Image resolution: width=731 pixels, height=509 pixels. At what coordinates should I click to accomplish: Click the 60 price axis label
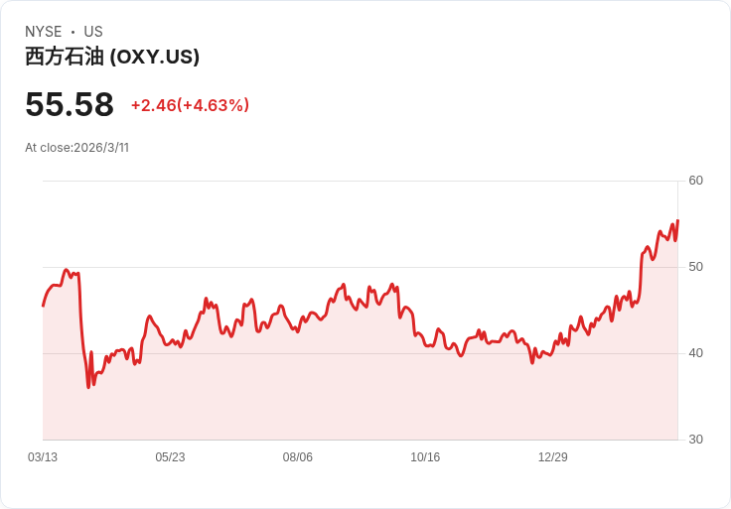pos(695,181)
